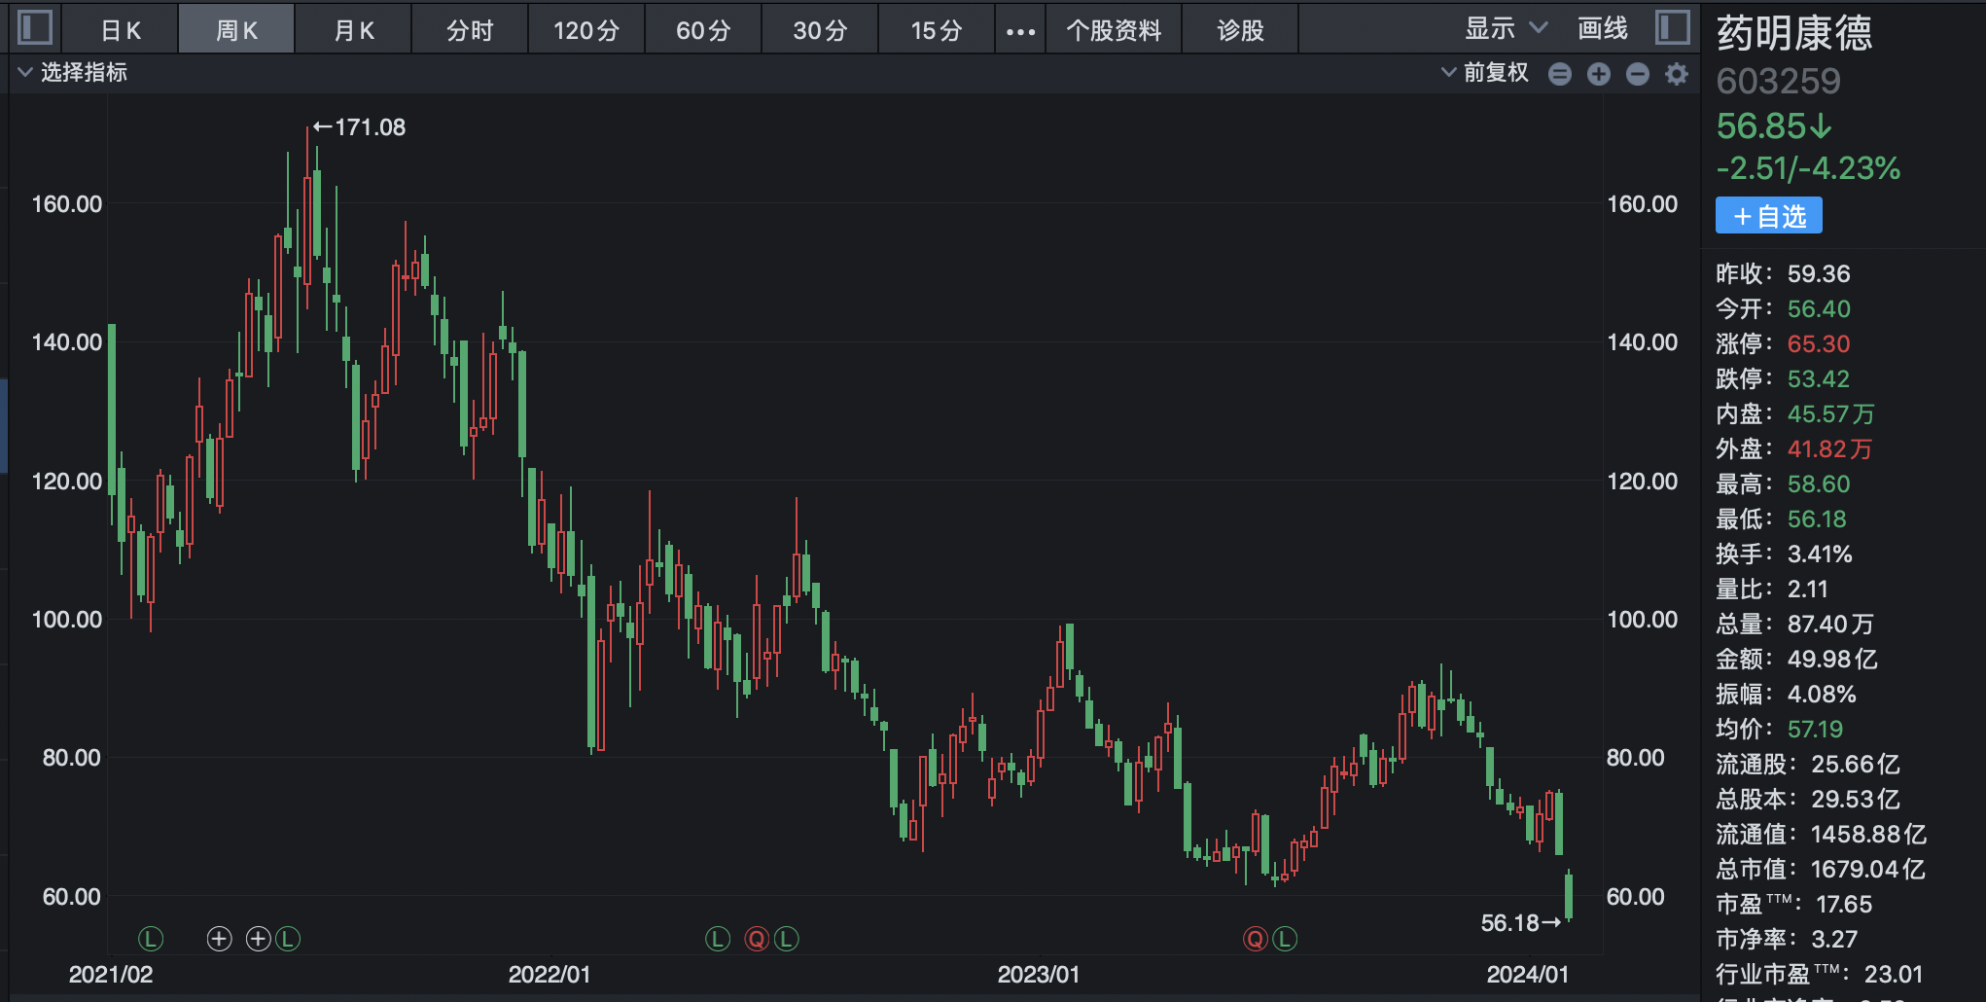Click the circled L marker near 2022/01
The image size is (1986, 1002).
coord(717,939)
